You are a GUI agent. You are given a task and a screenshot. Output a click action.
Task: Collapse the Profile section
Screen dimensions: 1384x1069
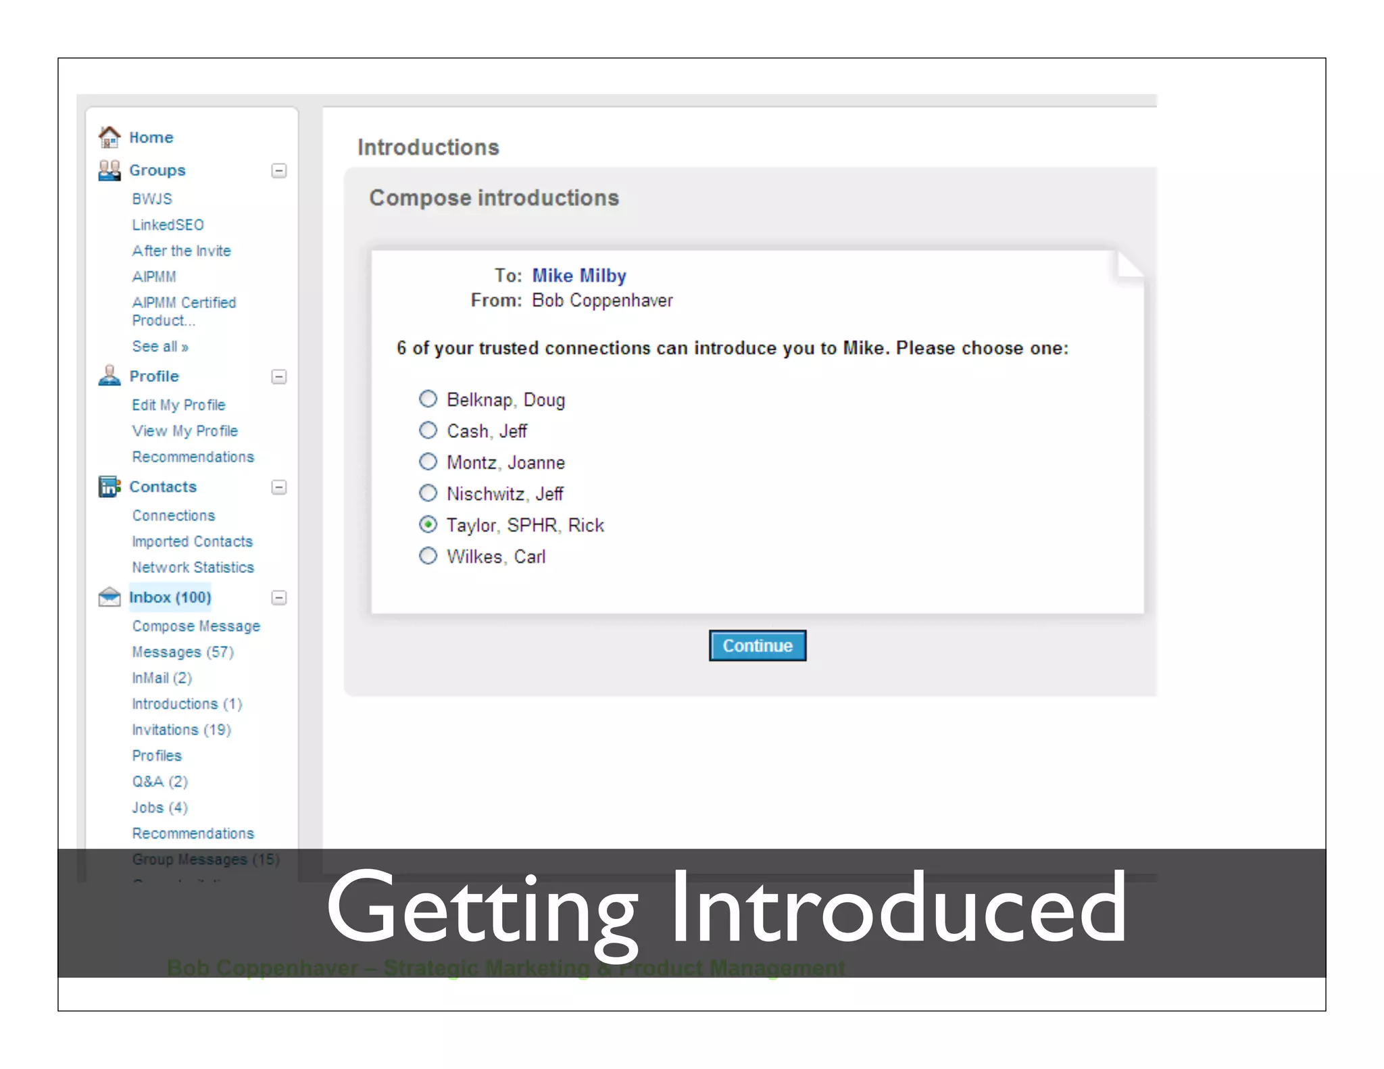point(279,376)
